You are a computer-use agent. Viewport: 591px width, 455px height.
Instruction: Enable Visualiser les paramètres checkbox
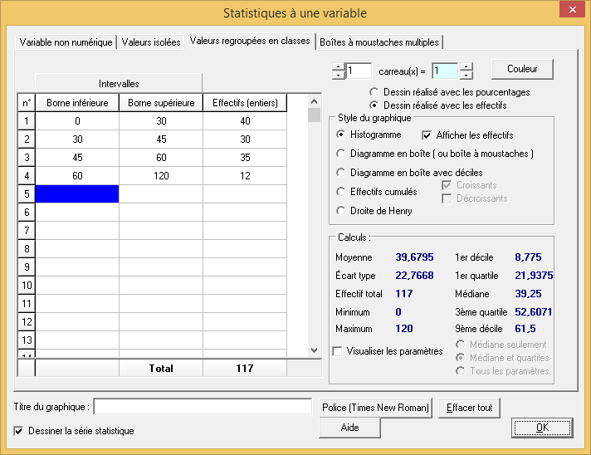click(338, 351)
